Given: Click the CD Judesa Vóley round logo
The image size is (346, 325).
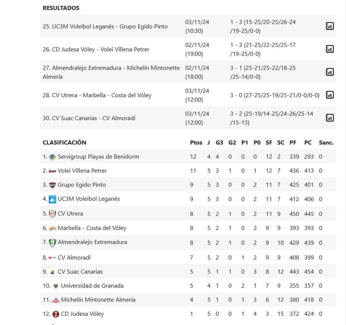Looking at the screenshot, I should pyautogui.click(x=55, y=314).
